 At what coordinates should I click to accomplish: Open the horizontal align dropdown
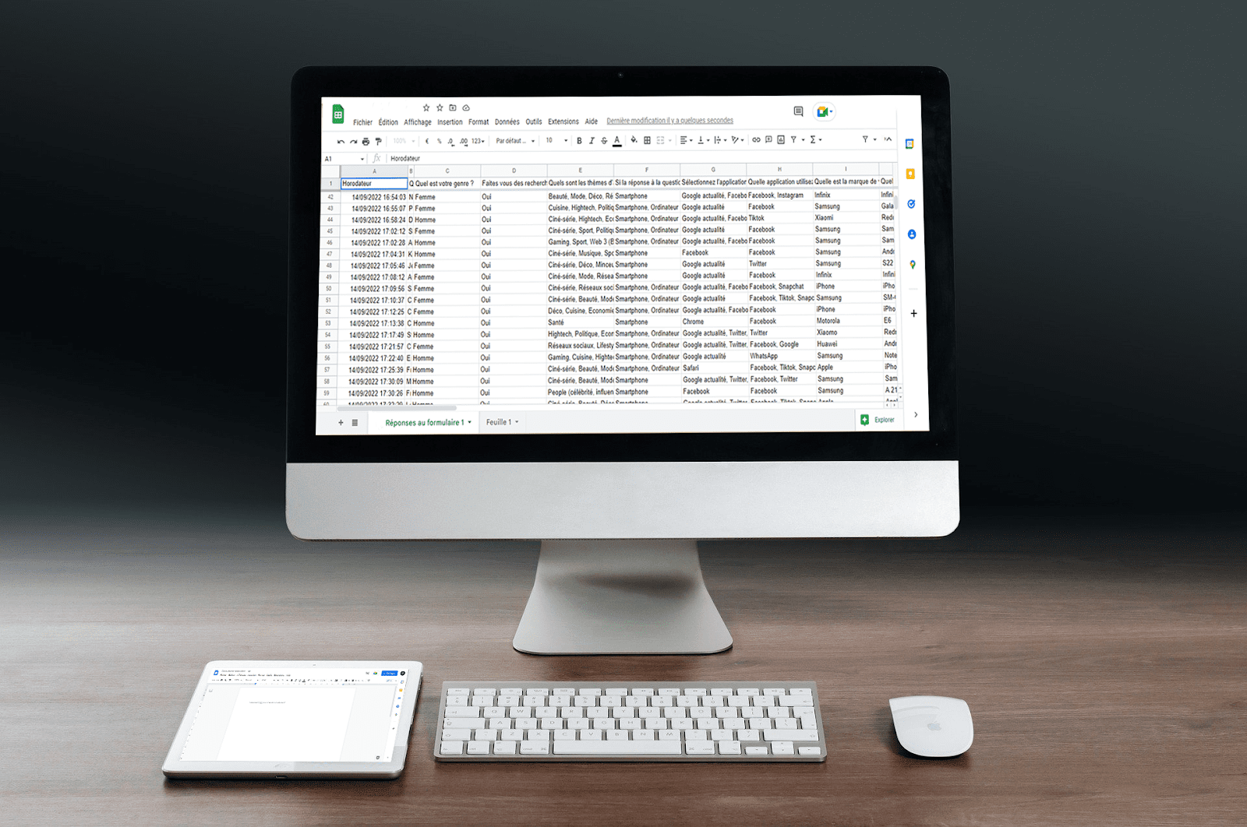(686, 140)
